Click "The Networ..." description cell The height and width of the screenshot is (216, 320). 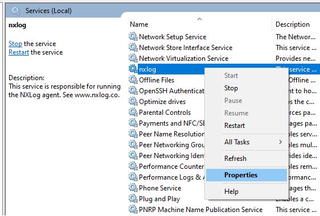click(x=296, y=37)
